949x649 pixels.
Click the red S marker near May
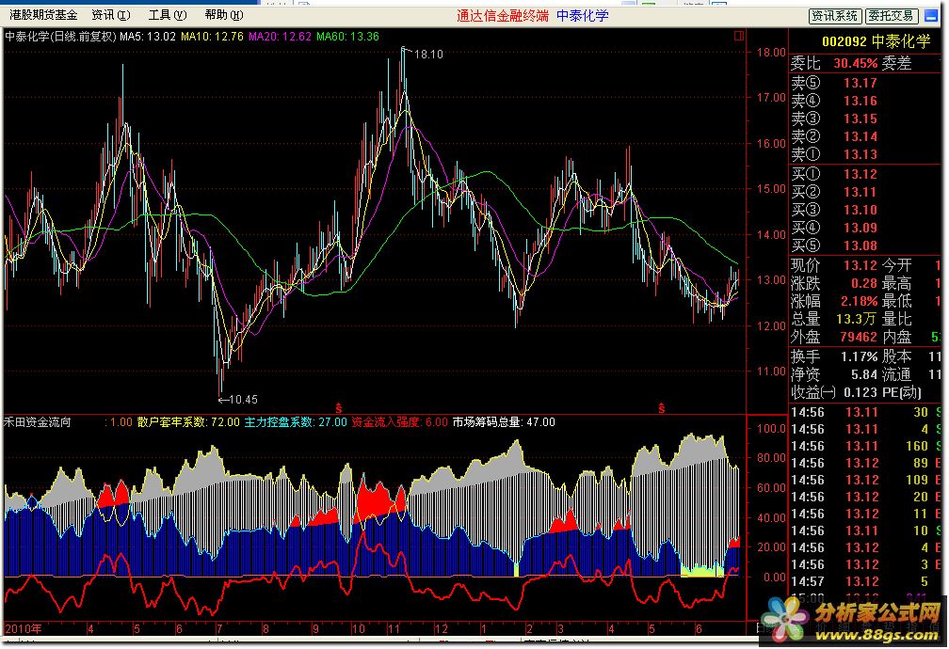[x=662, y=408]
